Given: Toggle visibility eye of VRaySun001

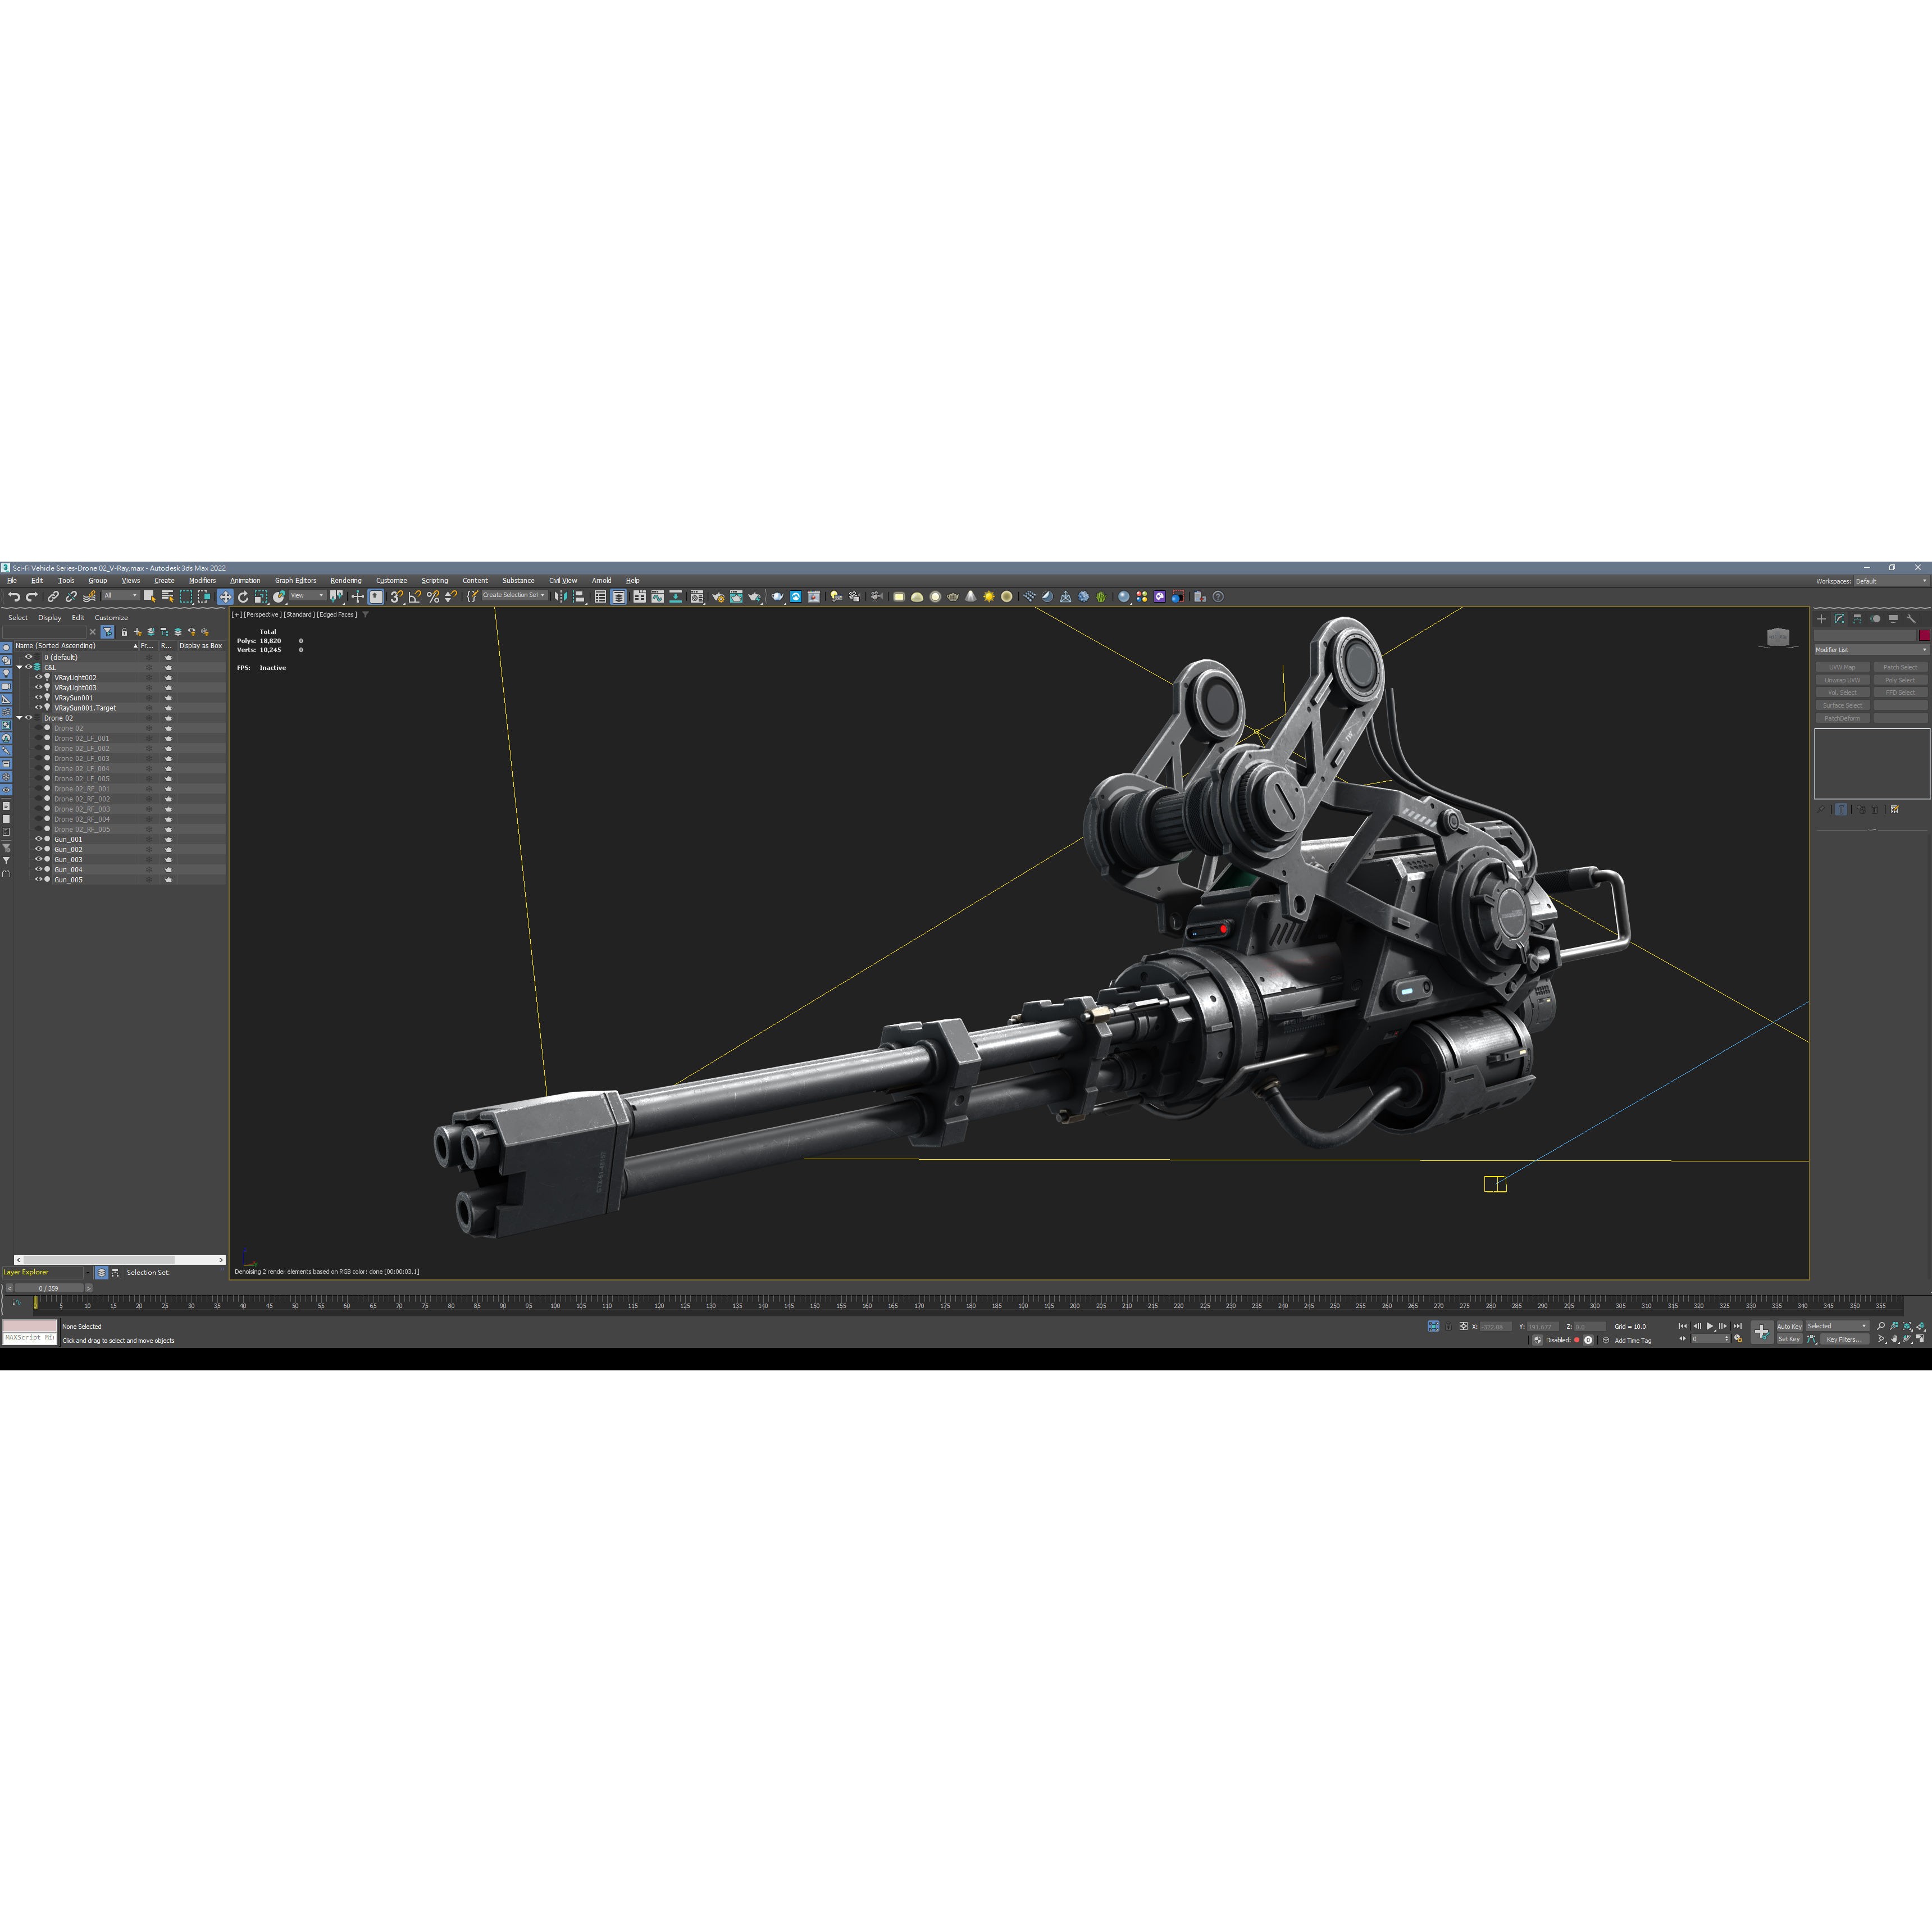Looking at the screenshot, I should [38, 697].
